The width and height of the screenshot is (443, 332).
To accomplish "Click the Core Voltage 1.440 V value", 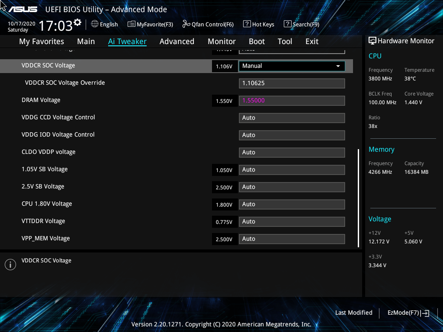I will pyautogui.click(x=413, y=102).
